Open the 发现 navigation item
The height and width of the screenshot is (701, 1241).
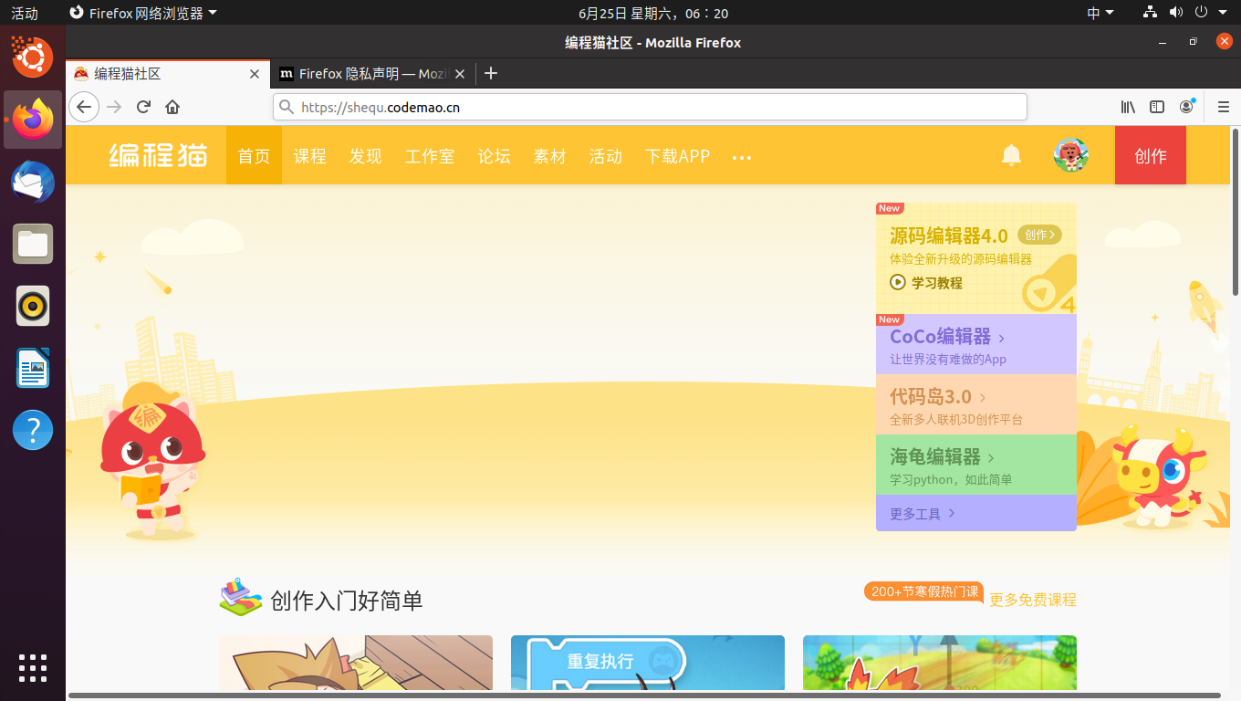pyautogui.click(x=365, y=156)
